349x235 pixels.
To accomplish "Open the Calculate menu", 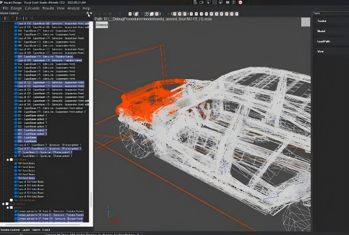I will click(x=32, y=8).
